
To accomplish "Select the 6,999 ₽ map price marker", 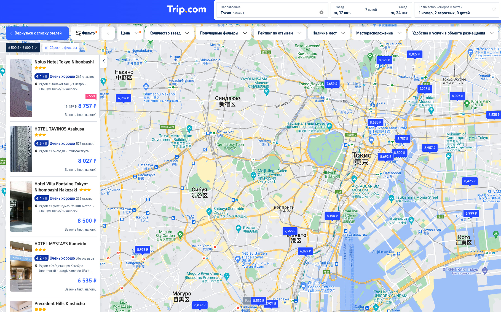I will click(471, 214).
